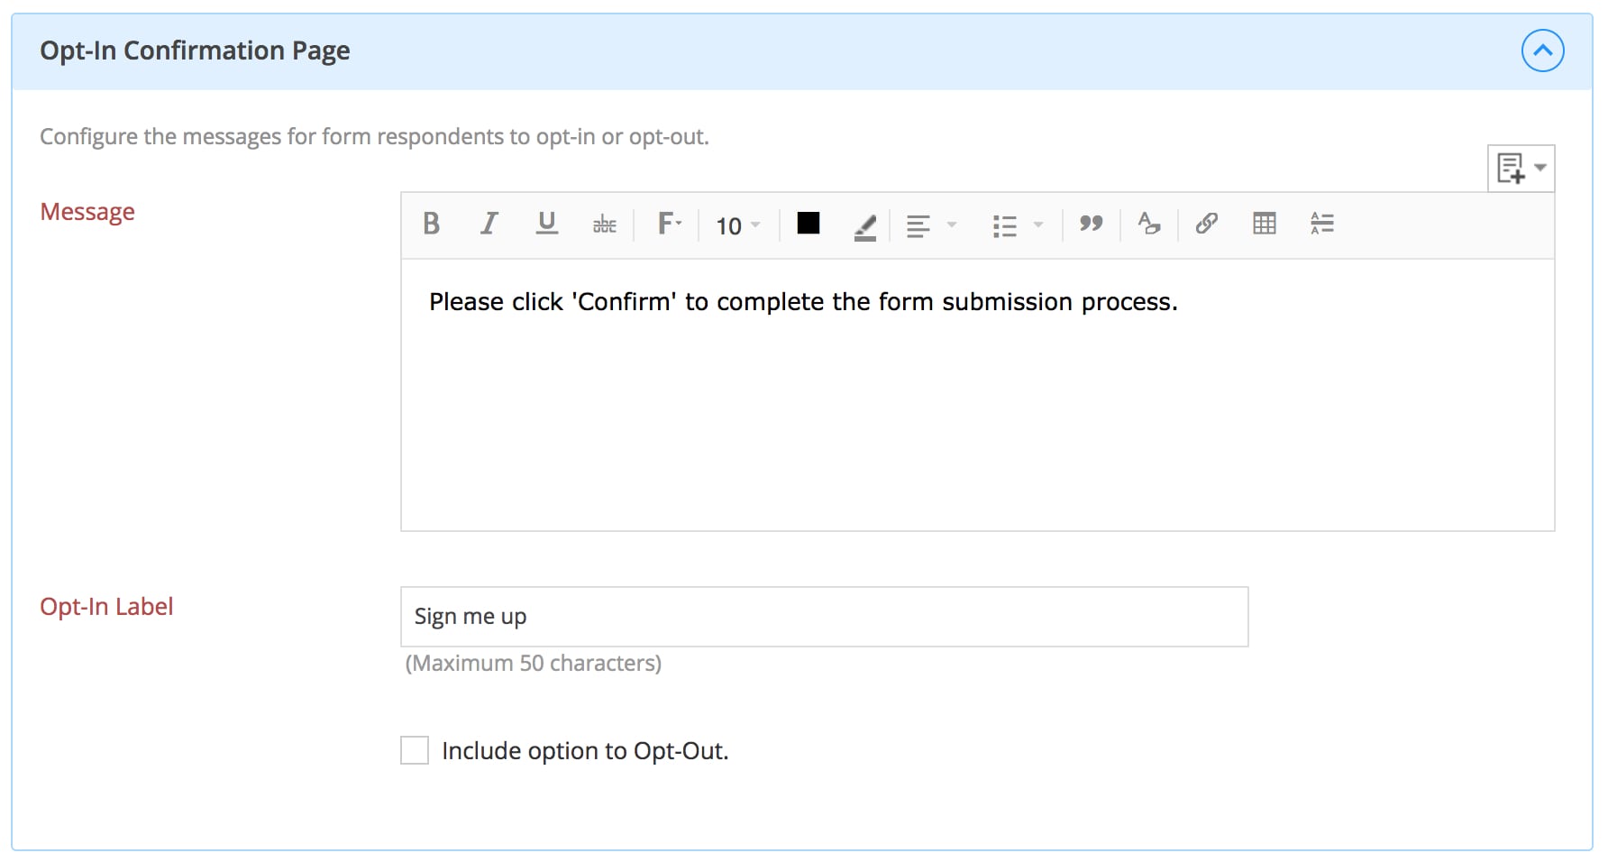Image resolution: width=1608 pixels, height=862 pixels.
Task: Insert a hyperlink using the link icon
Action: (x=1206, y=225)
